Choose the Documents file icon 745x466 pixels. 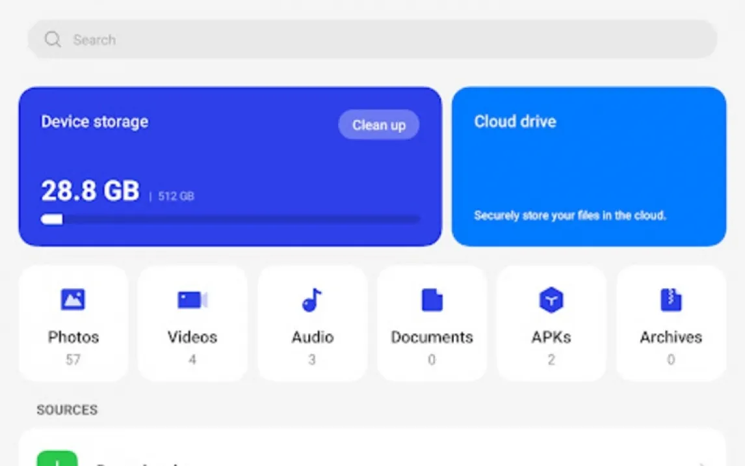pos(432,300)
